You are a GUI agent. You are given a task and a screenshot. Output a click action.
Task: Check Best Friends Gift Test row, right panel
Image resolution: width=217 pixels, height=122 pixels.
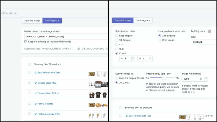point(121,115)
